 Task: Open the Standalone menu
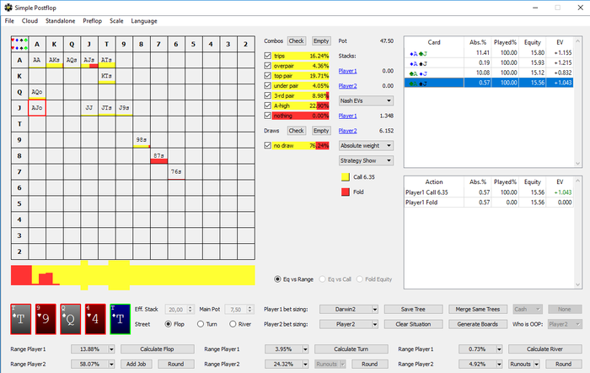point(60,21)
